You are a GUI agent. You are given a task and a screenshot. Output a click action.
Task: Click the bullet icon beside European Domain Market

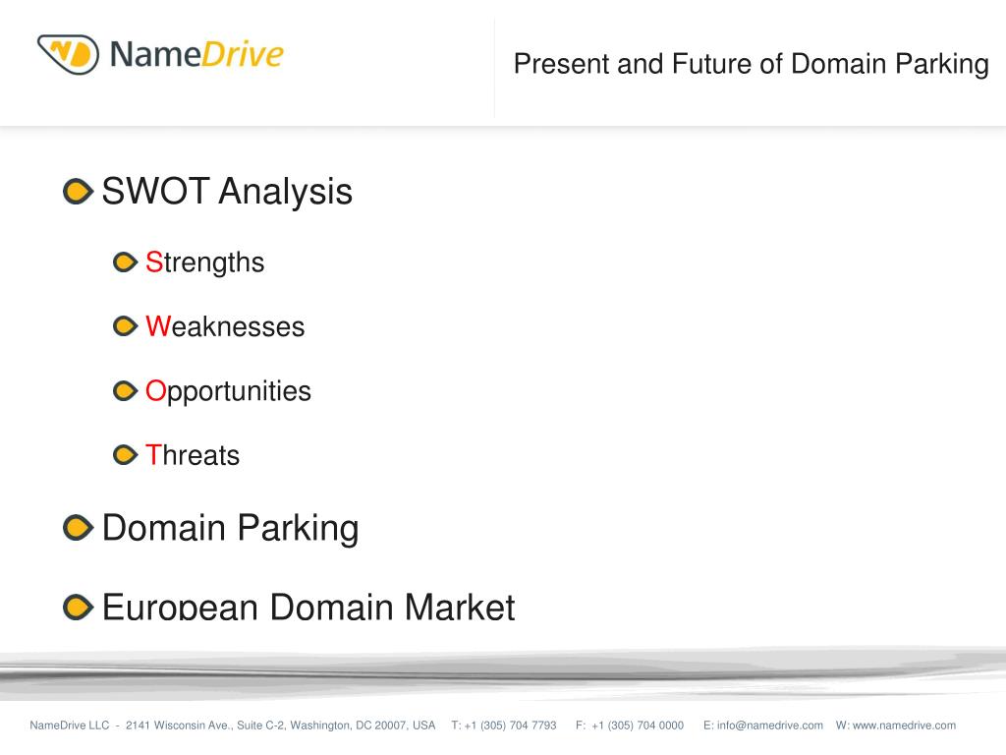tap(79, 608)
